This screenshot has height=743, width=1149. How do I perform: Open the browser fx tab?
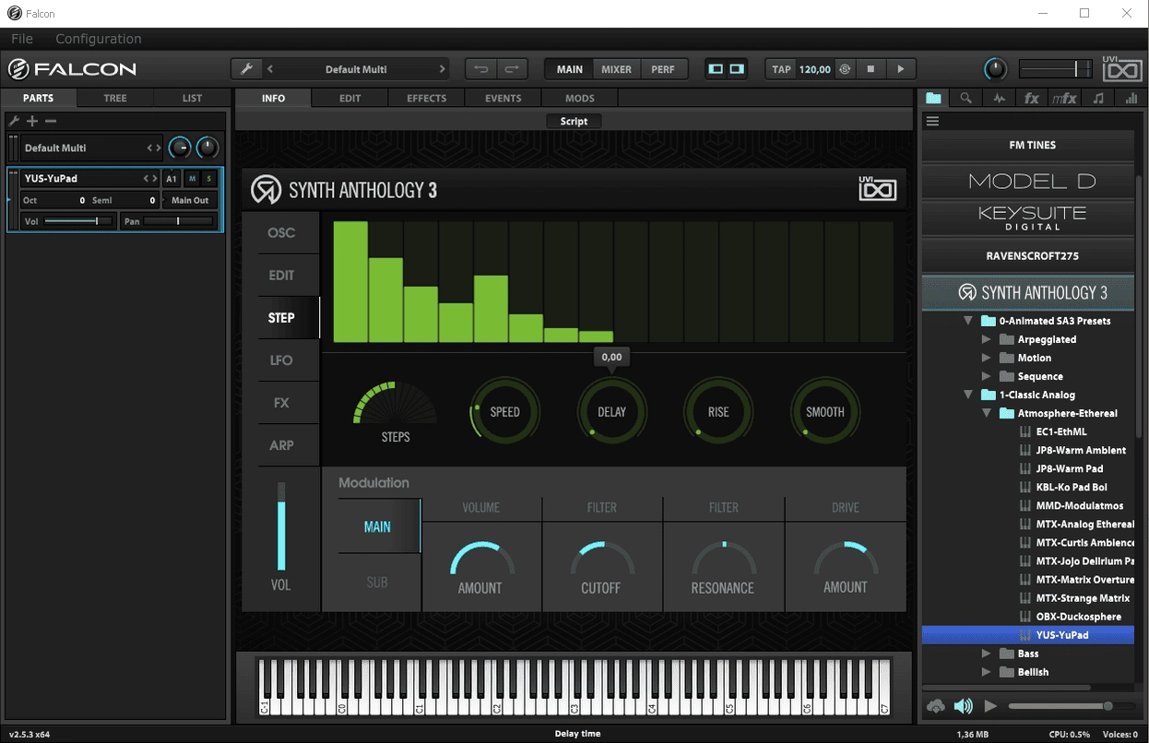coord(1032,98)
